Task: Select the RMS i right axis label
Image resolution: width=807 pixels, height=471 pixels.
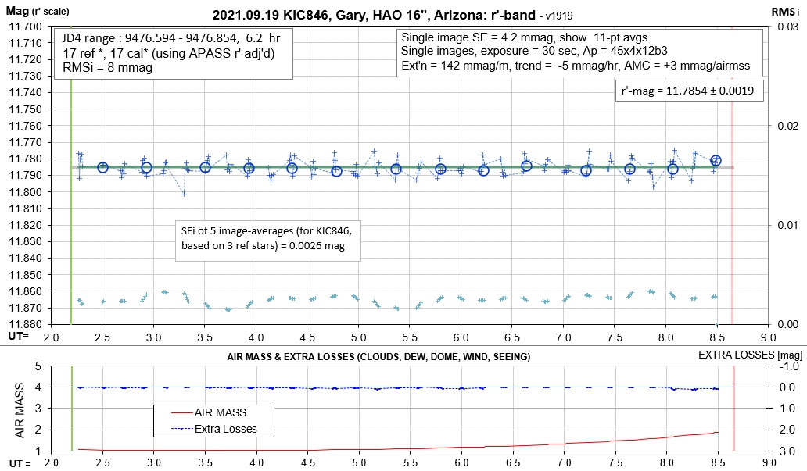Action: [787, 13]
